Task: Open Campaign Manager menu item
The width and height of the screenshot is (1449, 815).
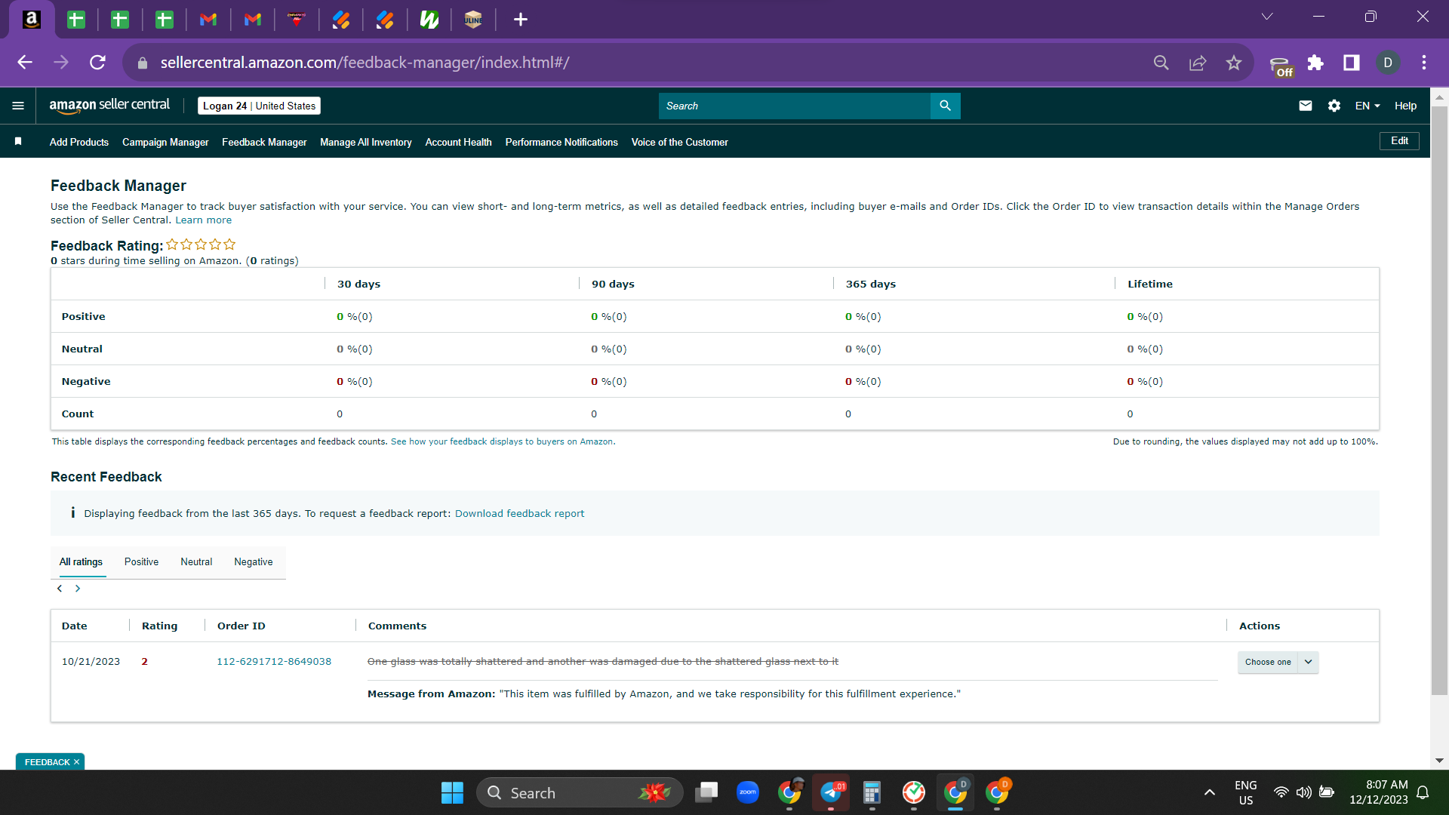Action: (165, 142)
